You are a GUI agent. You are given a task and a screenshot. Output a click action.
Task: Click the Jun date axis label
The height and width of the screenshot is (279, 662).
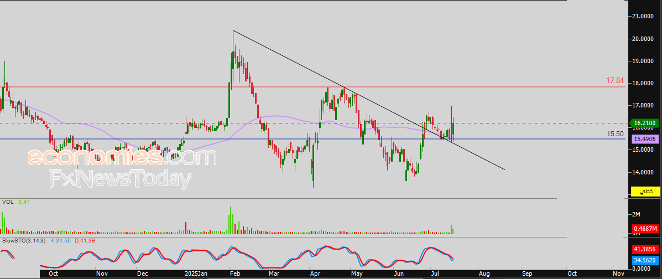click(x=399, y=273)
